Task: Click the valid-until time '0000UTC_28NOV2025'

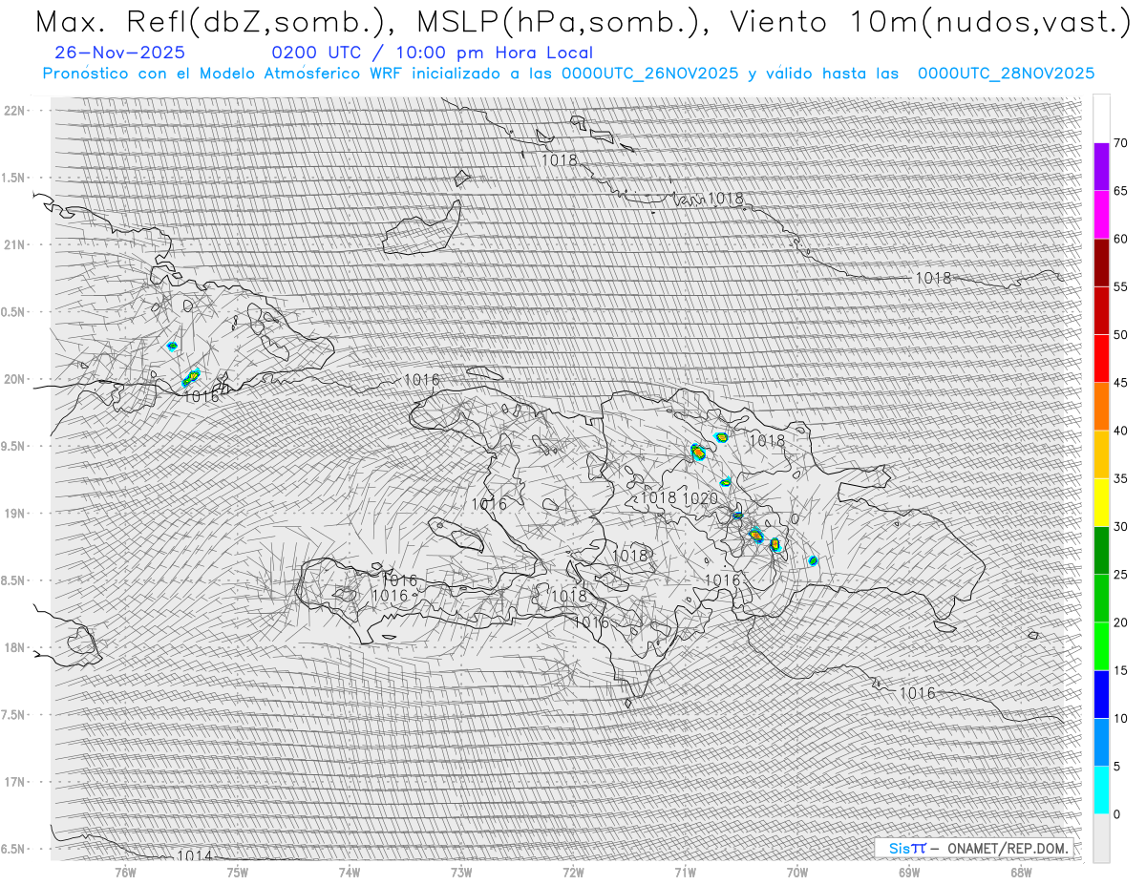Action: click(x=1006, y=74)
